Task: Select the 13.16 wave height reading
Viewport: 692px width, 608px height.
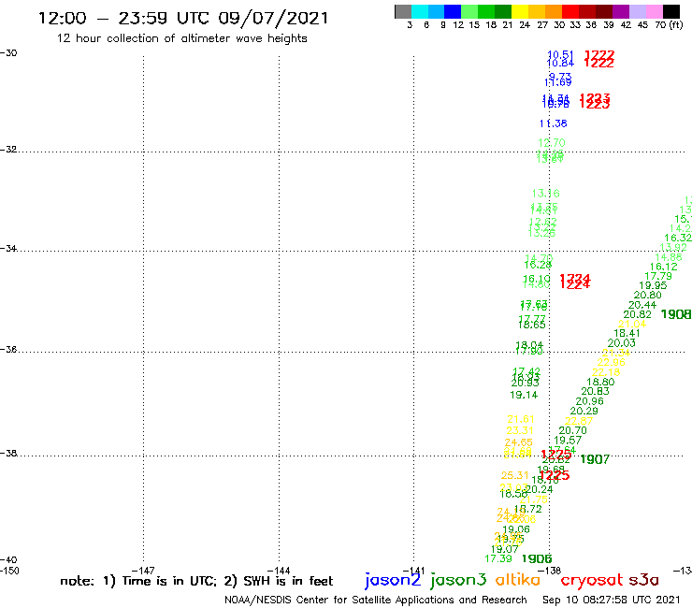Action: (545, 194)
